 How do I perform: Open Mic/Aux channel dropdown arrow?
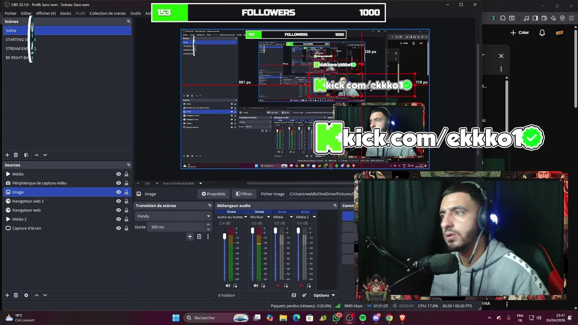(x=268, y=217)
